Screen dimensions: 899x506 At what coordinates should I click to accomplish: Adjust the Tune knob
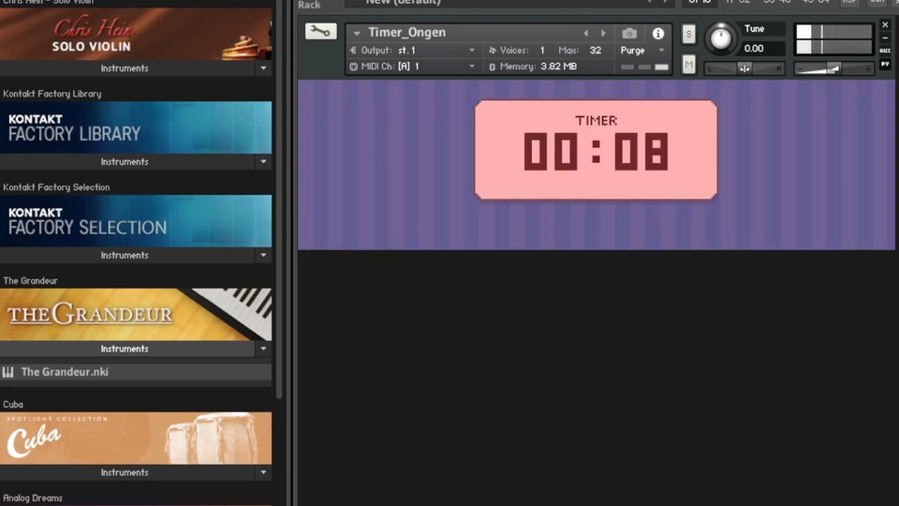pos(720,38)
